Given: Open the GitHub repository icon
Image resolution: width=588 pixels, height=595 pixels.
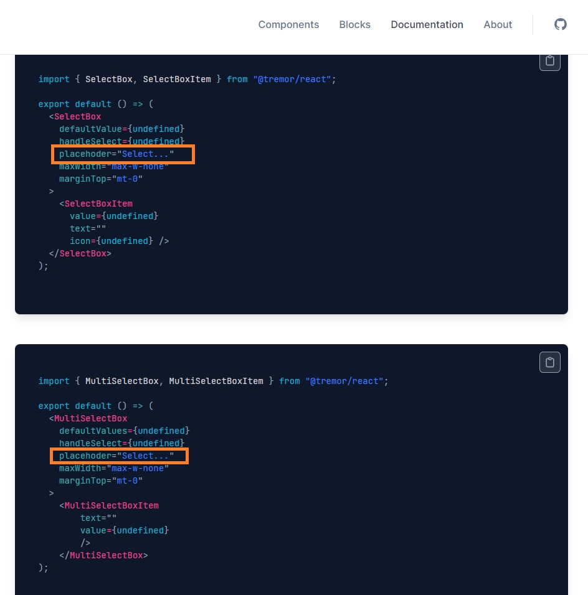Looking at the screenshot, I should 560,24.
